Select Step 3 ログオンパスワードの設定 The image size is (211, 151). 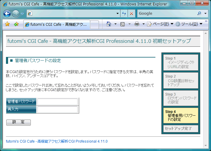181,98
